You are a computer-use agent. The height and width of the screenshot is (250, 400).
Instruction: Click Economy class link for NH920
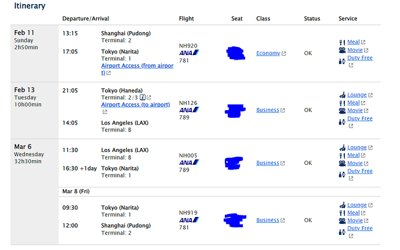tap(268, 53)
